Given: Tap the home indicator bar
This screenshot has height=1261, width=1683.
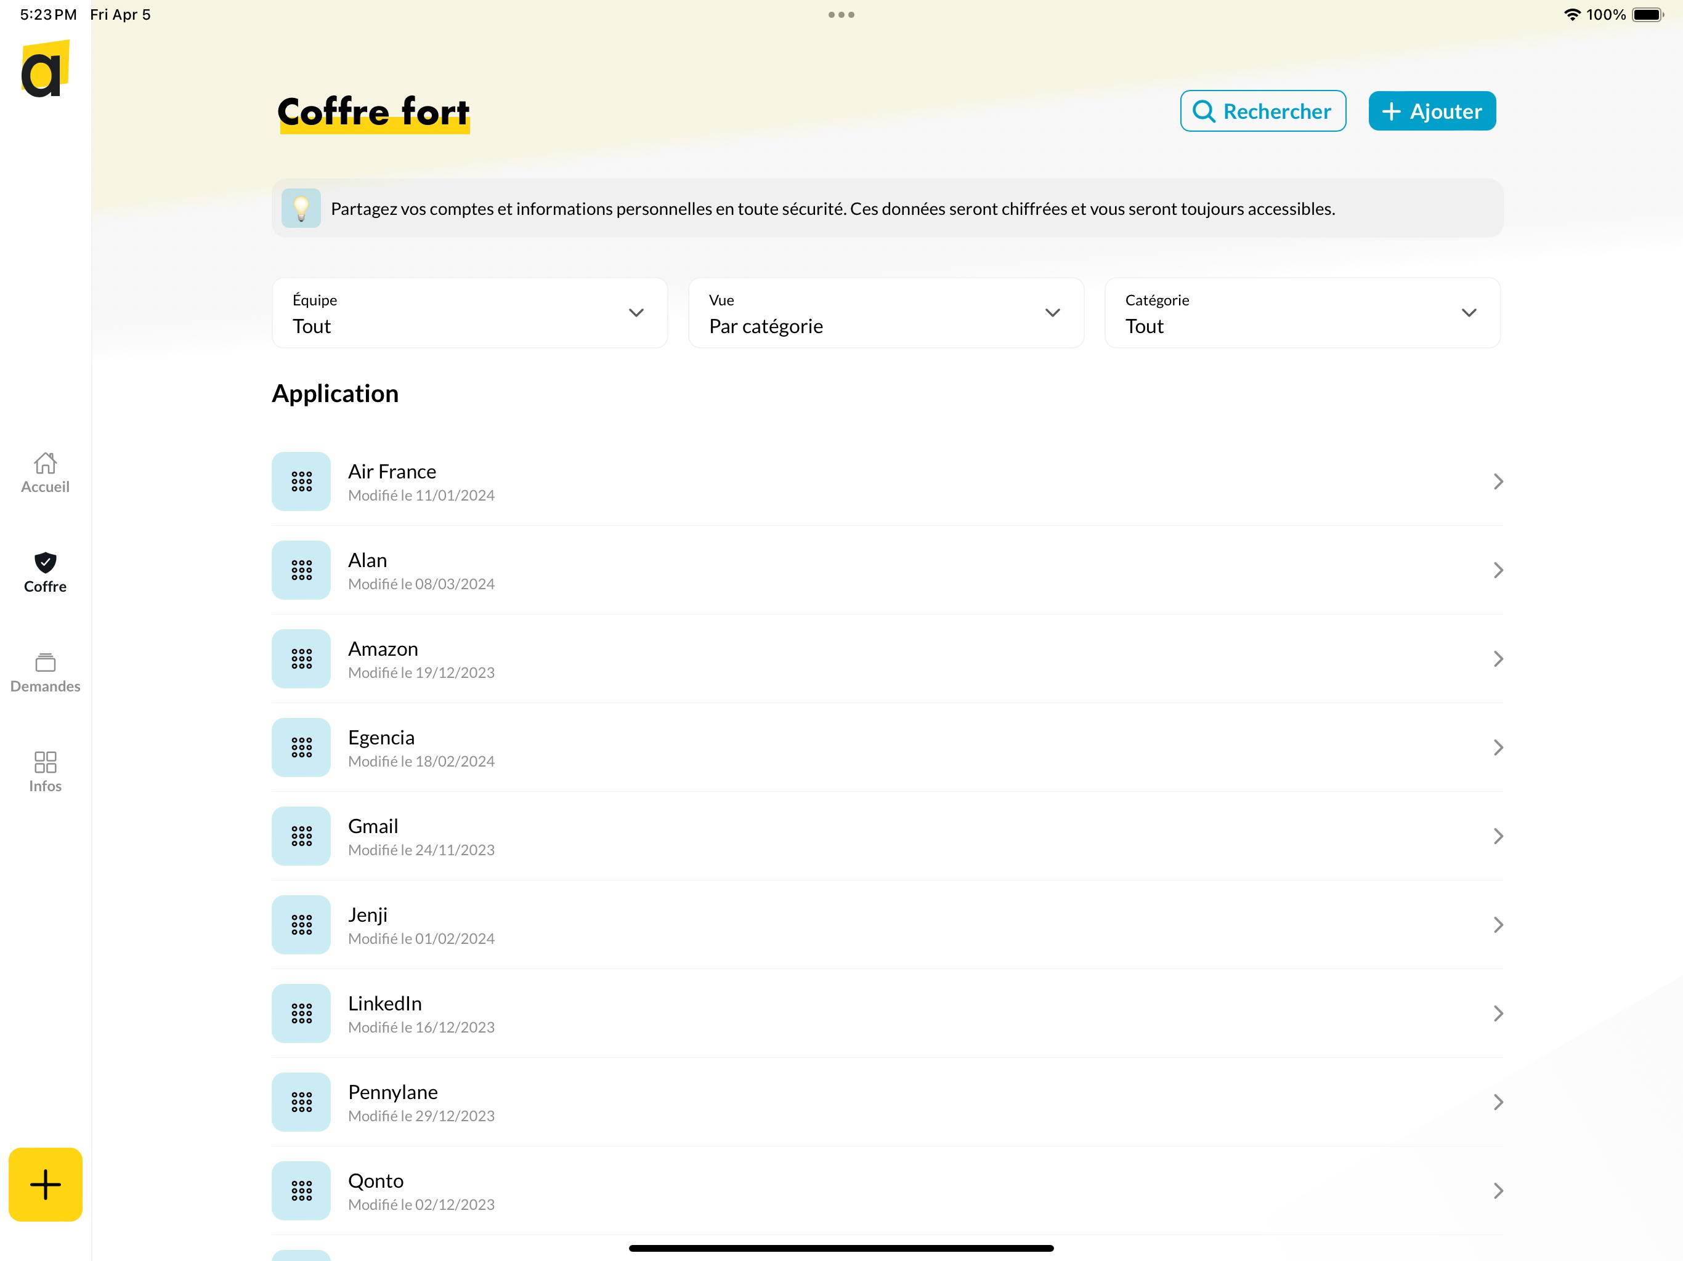Looking at the screenshot, I should 841,1248.
